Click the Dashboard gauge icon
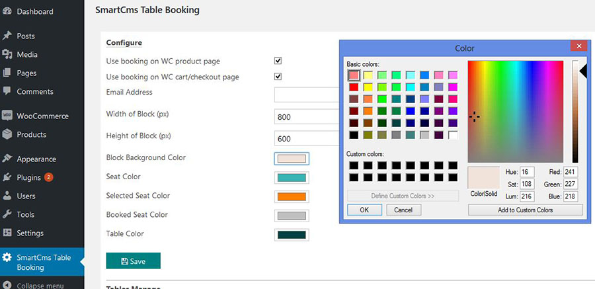The height and width of the screenshot is (289, 595). pos(7,12)
